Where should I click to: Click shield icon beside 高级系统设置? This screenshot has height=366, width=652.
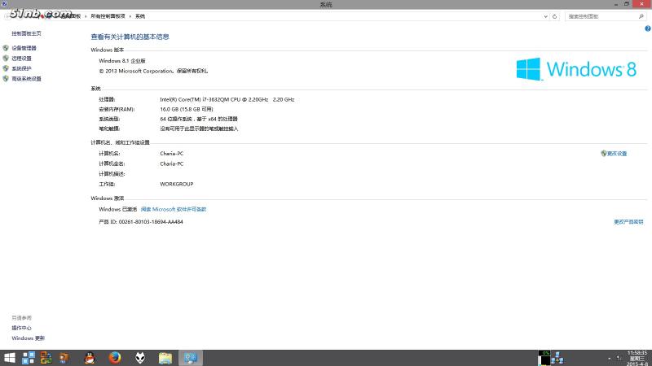coord(6,79)
